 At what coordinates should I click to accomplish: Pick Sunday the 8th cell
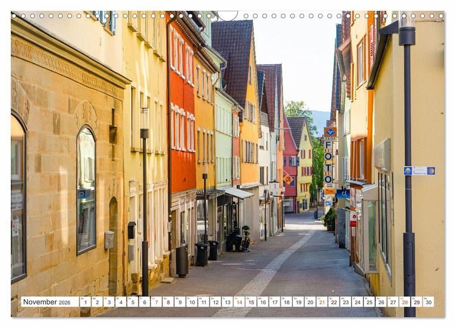[168, 302]
